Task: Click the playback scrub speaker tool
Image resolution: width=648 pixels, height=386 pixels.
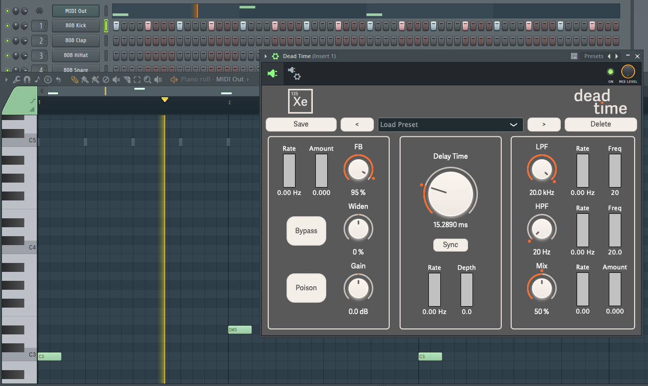Action: pos(158,79)
